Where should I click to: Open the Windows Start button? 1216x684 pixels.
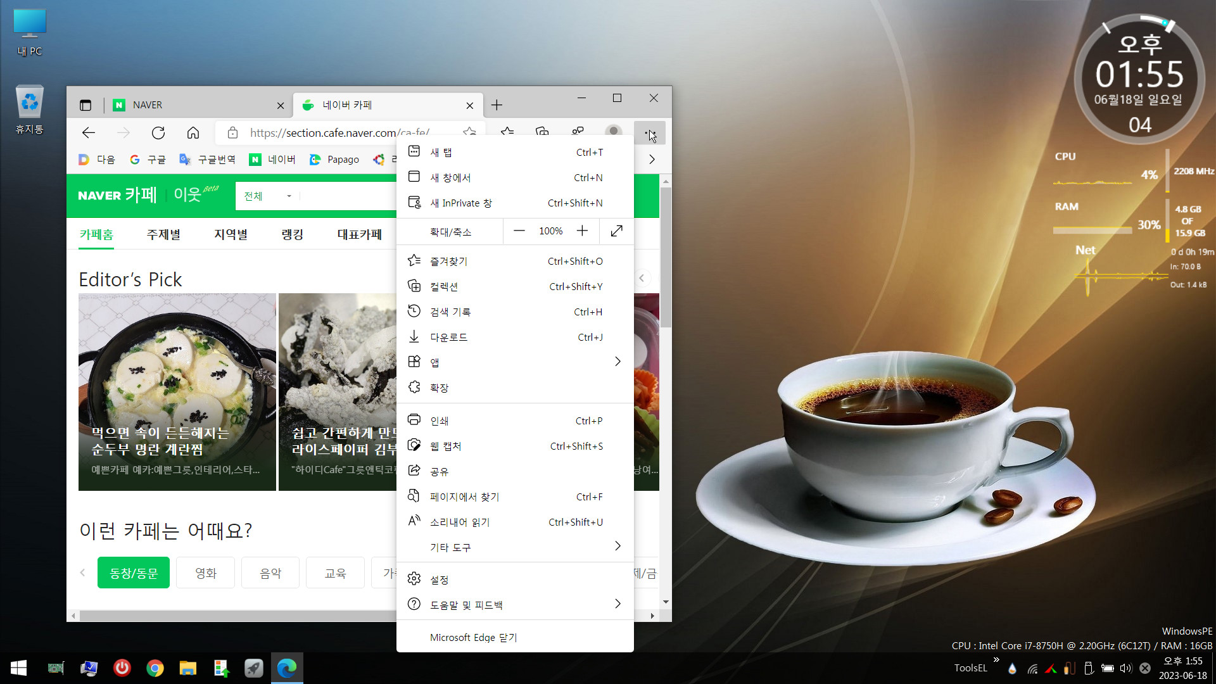pyautogui.click(x=18, y=668)
